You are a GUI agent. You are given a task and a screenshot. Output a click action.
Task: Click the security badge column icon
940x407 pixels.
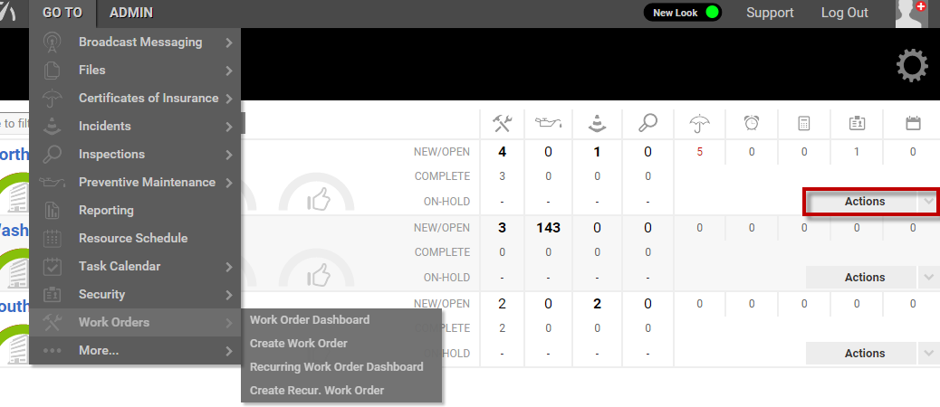[x=856, y=123]
